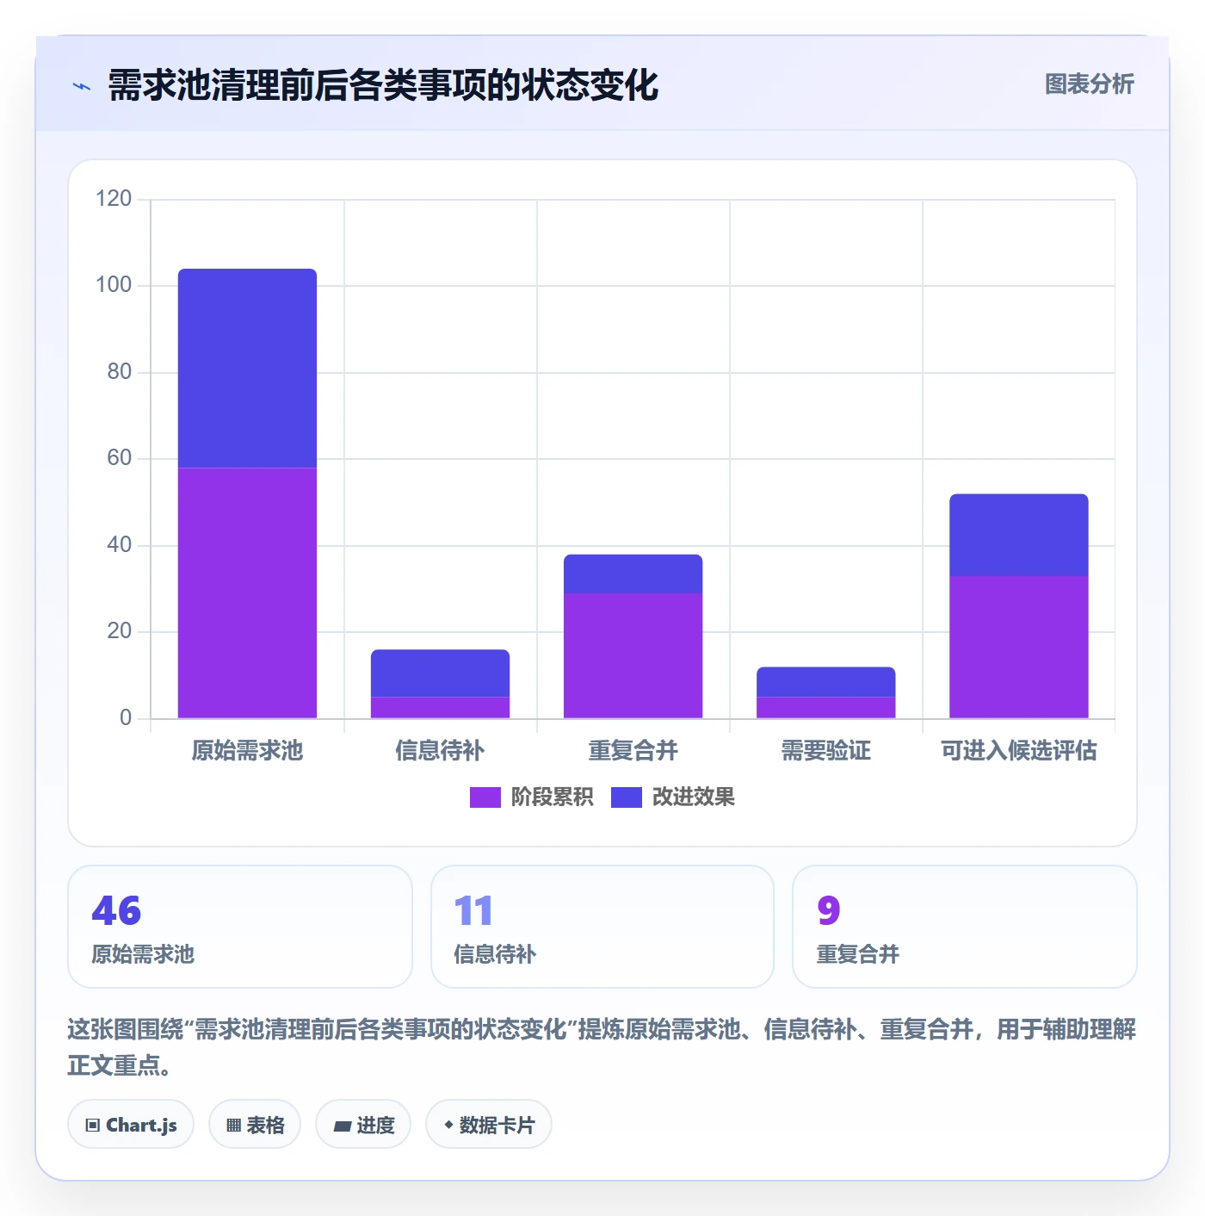Click the 需要验证 x-axis label
Image resolution: width=1205 pixels, height=1216 pixels.
point(825,751)
